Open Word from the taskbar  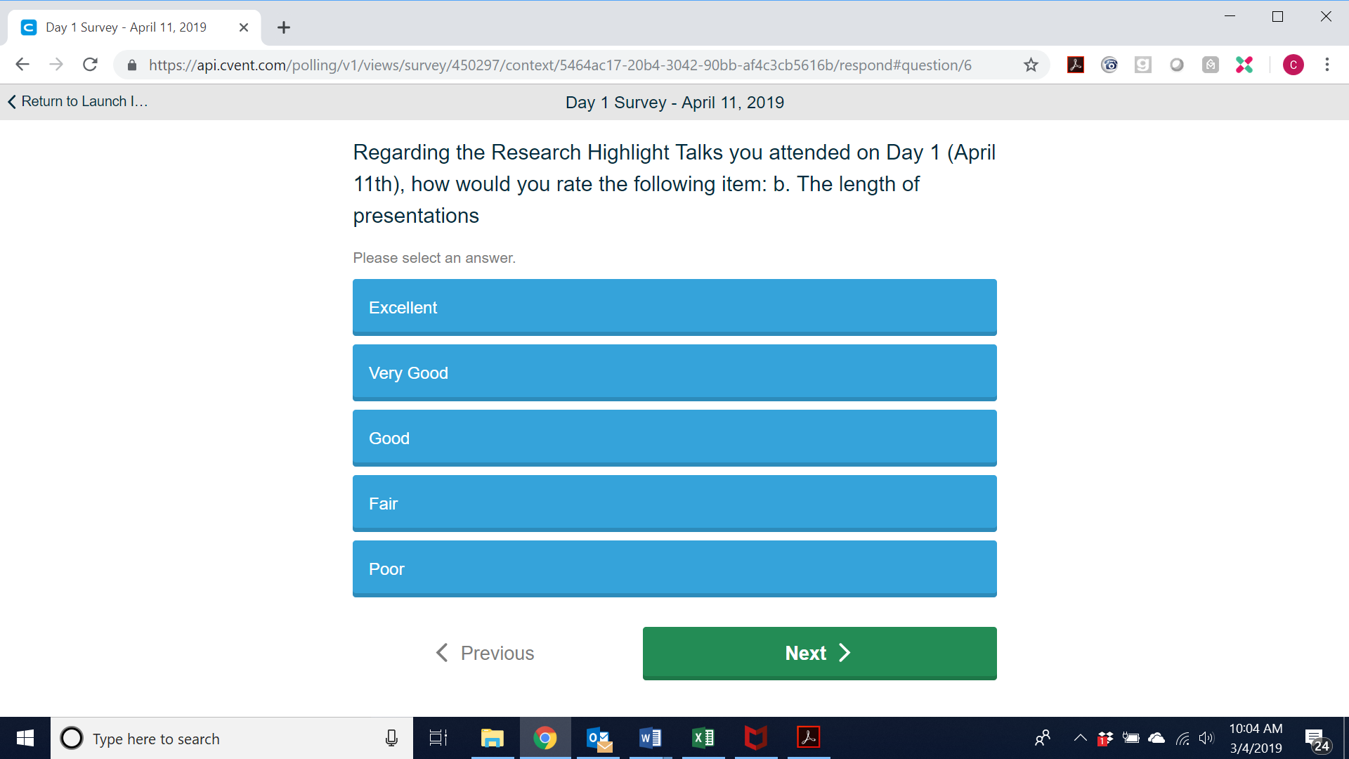point(651,738)
